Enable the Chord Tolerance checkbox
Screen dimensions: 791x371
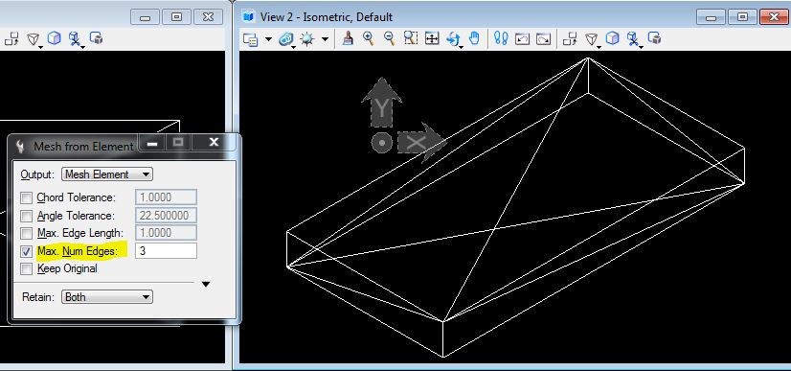click(26, 197)
